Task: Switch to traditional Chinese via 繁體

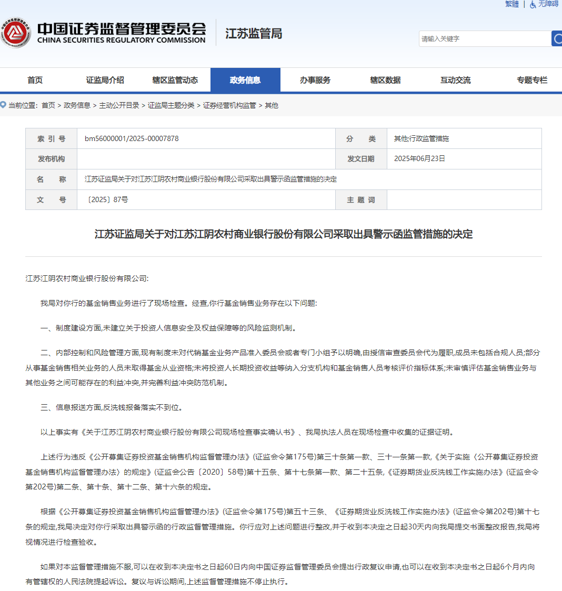Action: [x=512, y=4]
